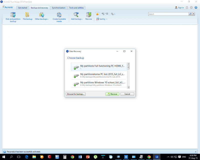Select 'My partitions Windows 10 school' backup

point(99,83)
